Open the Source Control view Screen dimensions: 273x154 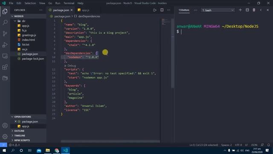tap(5, 33)
